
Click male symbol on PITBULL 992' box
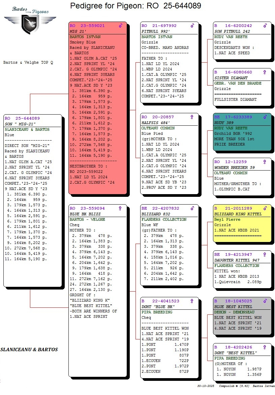coord(192,26)
